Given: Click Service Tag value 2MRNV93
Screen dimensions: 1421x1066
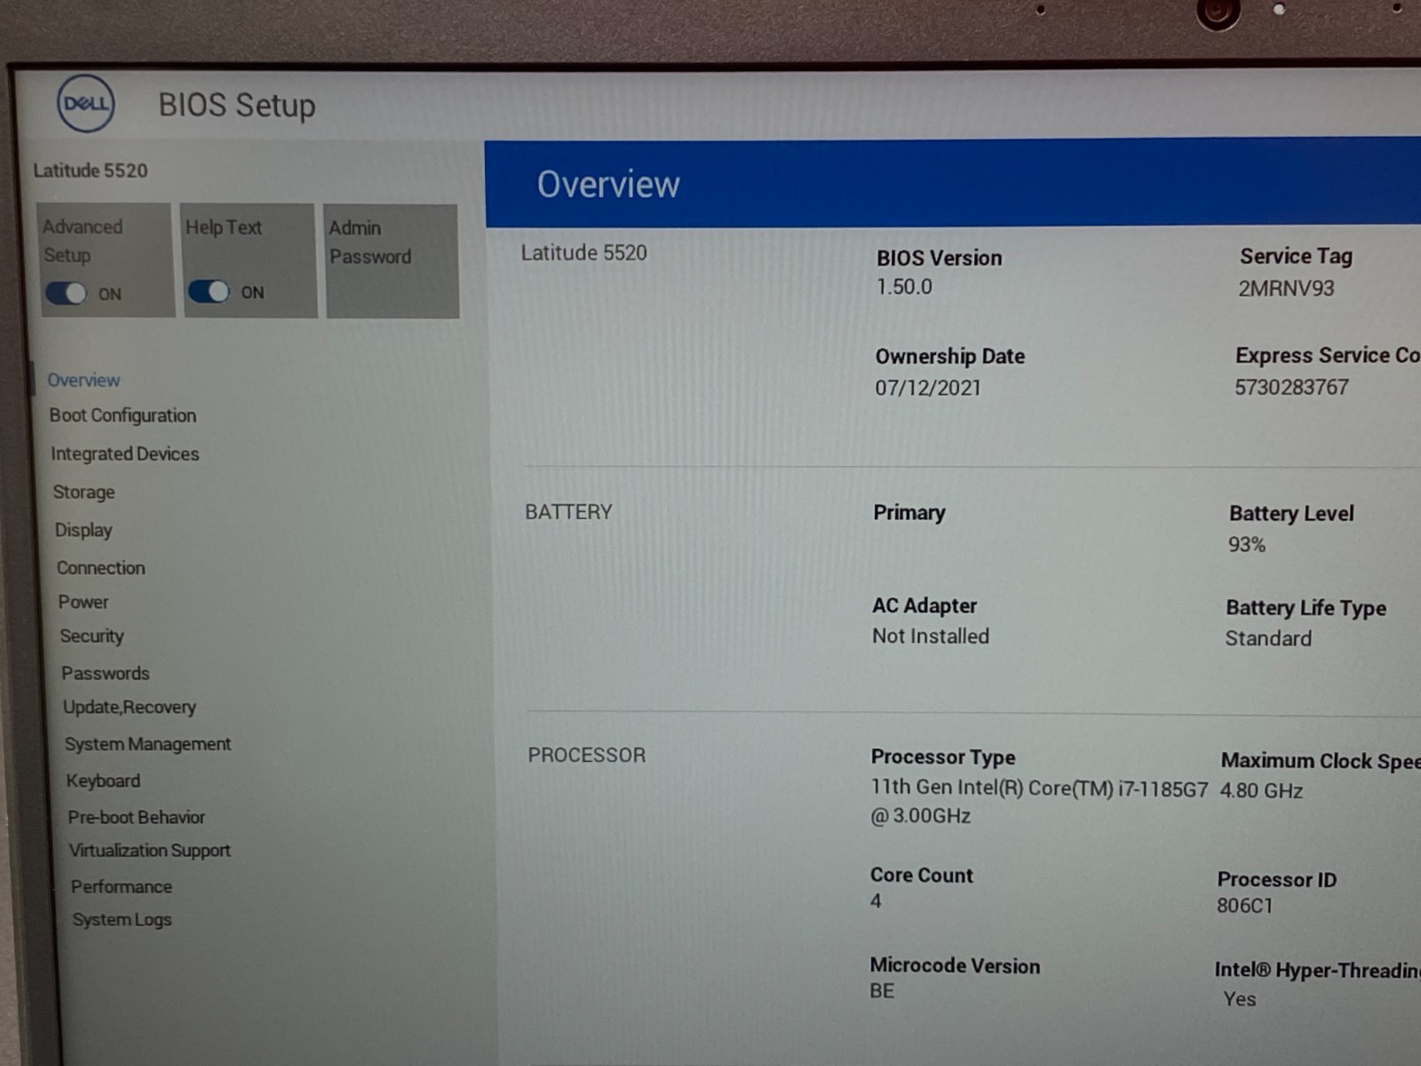Looking at the screenshot, I should (1286, 289).
